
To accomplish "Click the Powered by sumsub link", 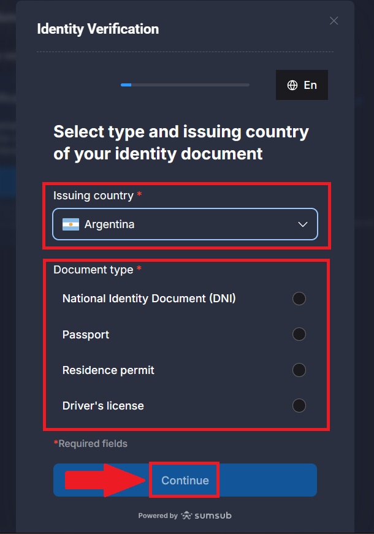I will point(185,516).
